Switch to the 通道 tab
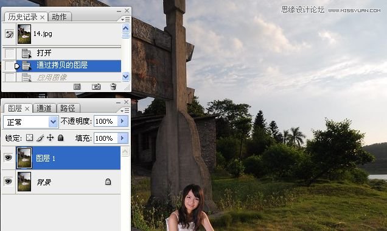Screen dimensions: 387x231 [44, 108]
